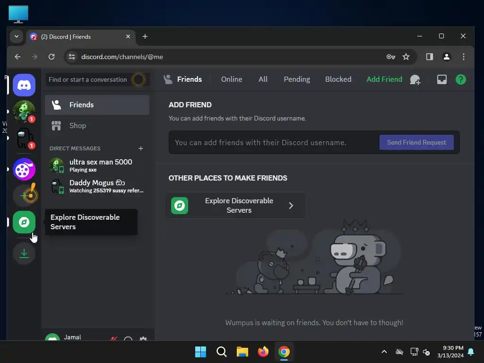Viewport: 484px width, 363px height.
Task: Close the Discord Friends tab
Action: point(128,37)
